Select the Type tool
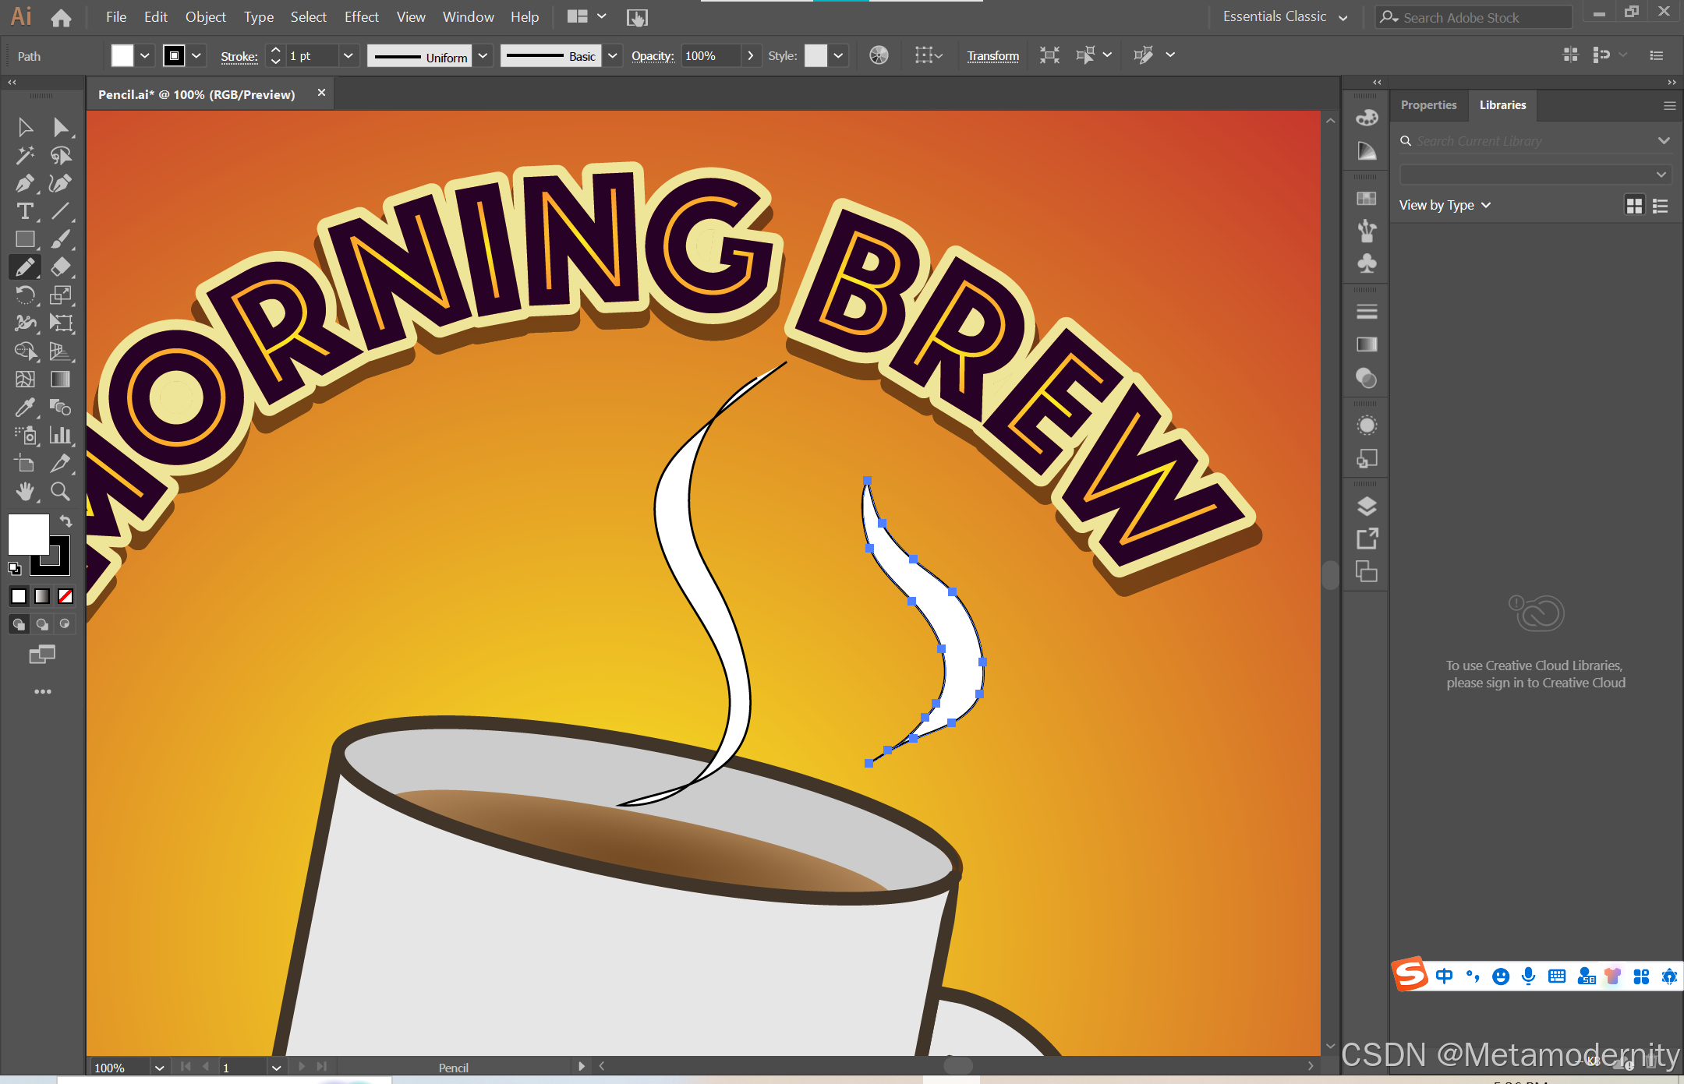 tap(24, 211)
